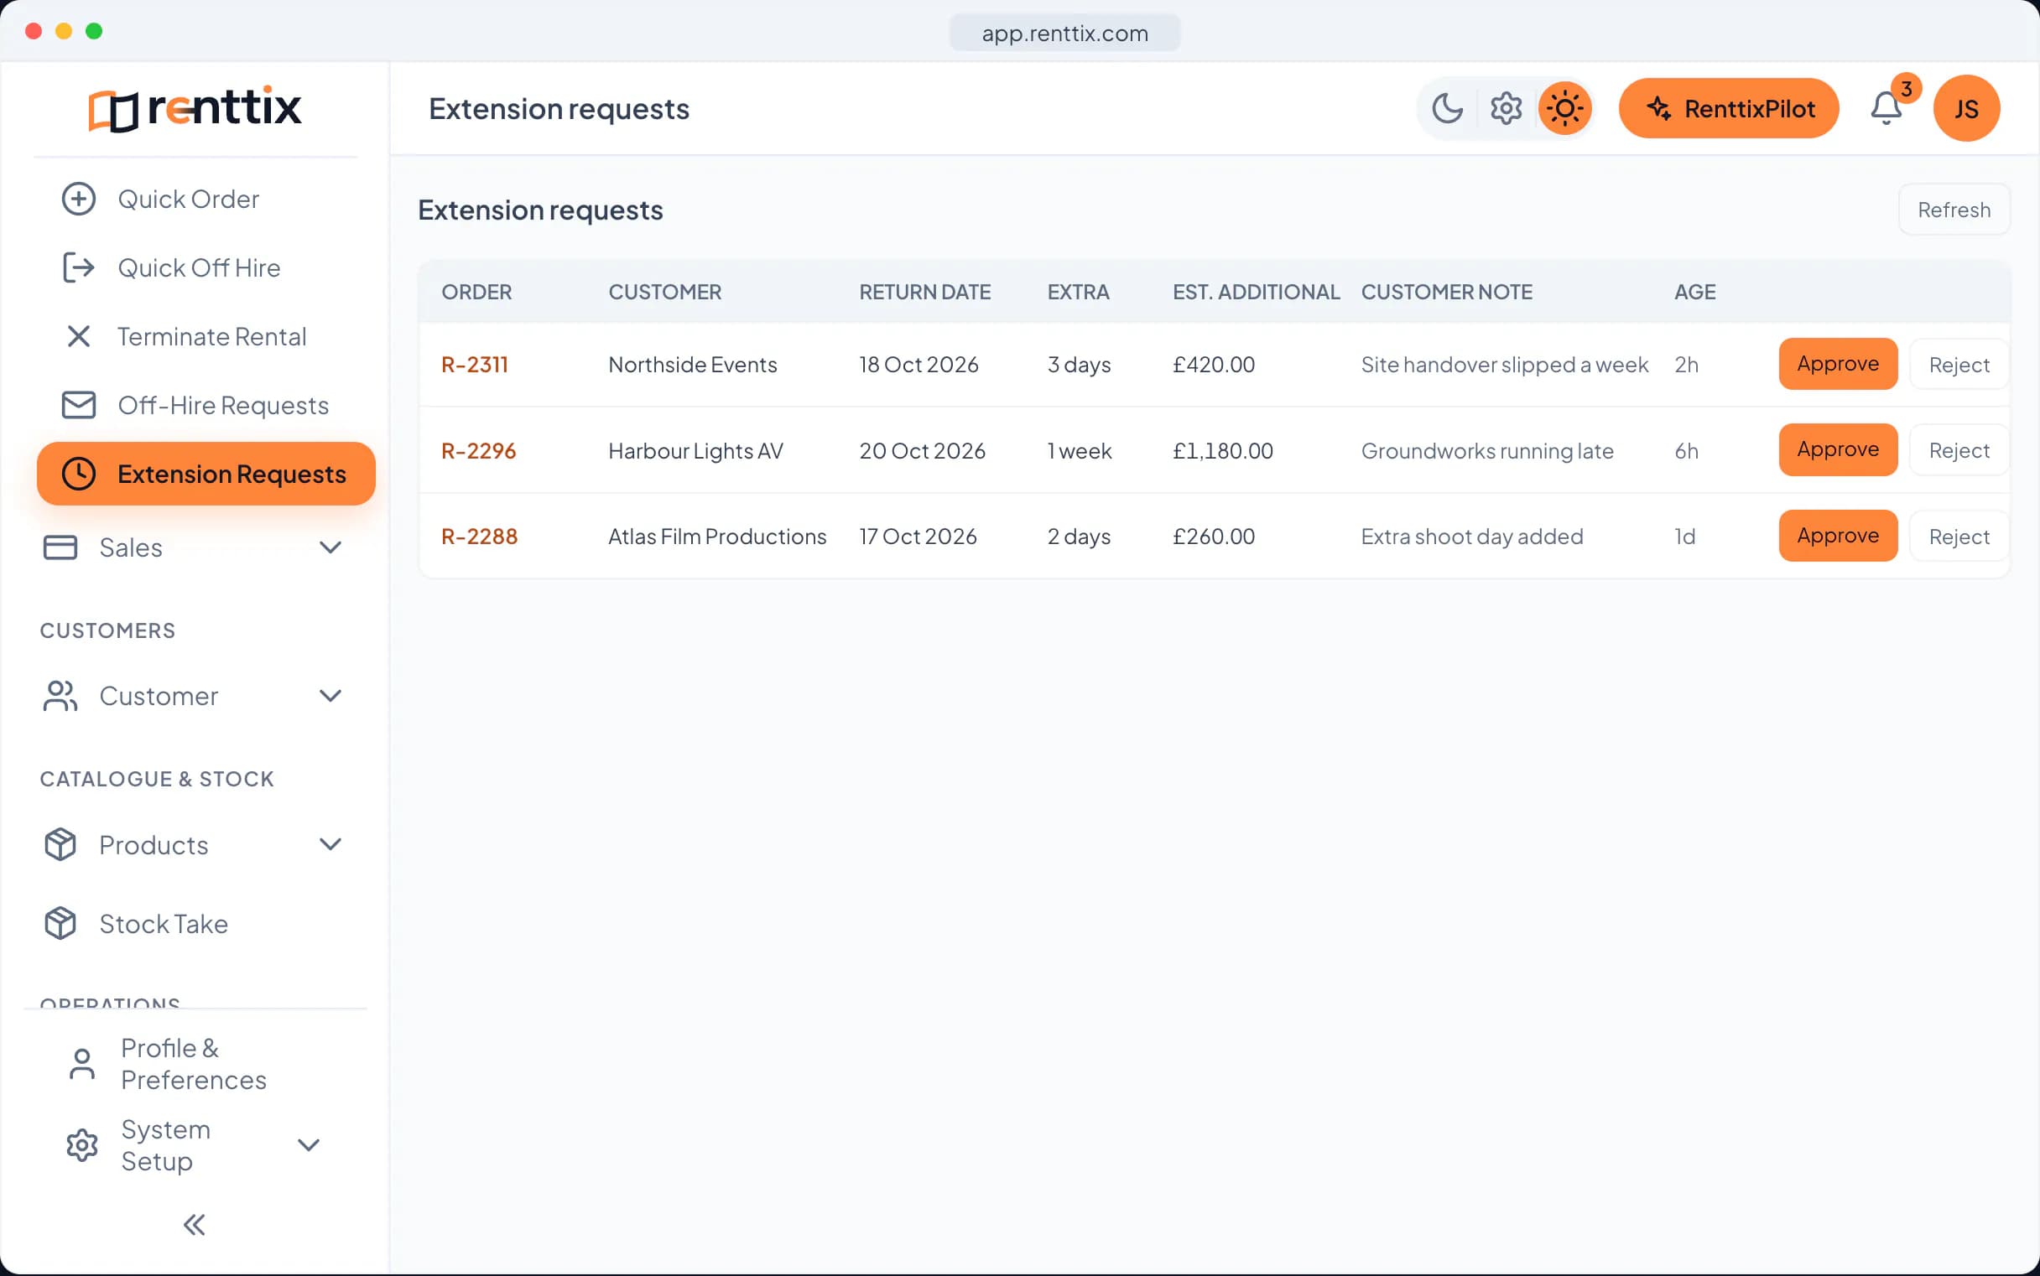
Task: Click the System Setup gear icon
Action: (x=82, y=1145)
